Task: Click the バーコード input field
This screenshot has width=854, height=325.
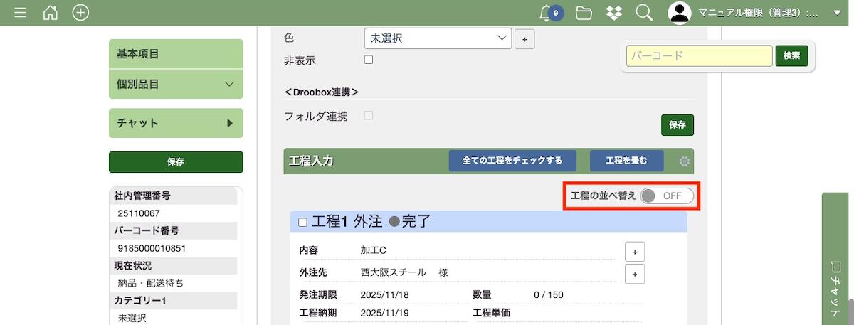Action: 699,55
